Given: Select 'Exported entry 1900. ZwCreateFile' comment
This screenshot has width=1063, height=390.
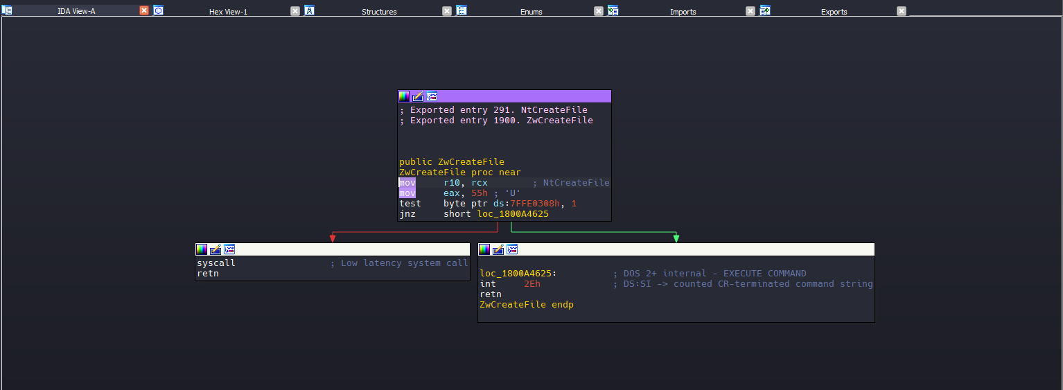Looking at the screenshot, I should (x=496, y=121).
